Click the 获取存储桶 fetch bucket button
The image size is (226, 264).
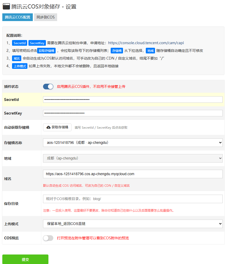pos(57,127)
